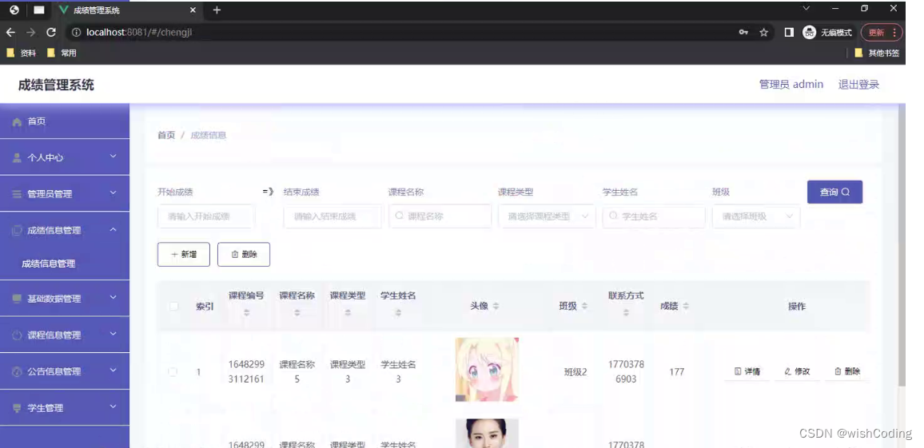
Task: Bookmark this page with the star icon
Action: (x=763, y=33)
